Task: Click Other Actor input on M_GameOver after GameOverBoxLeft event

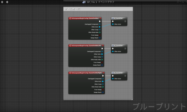Action: [x=113, y=51]
